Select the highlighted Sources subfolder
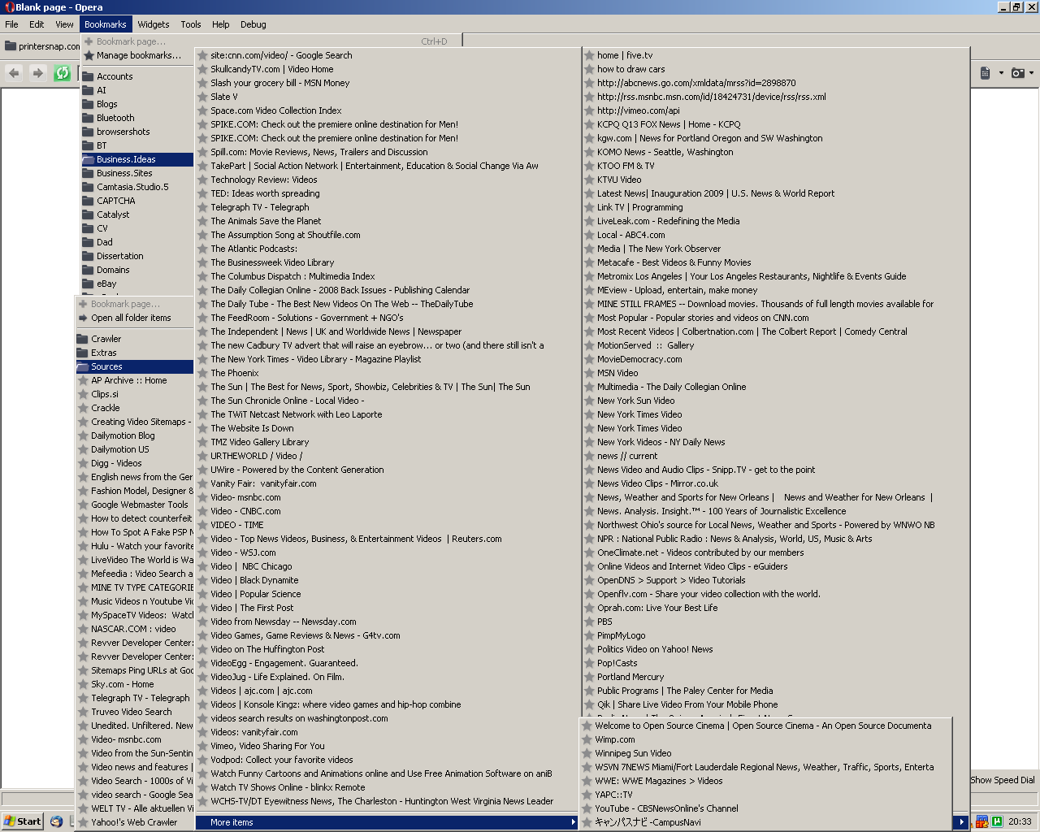This screenshot has width=1040, height=832. pyautogui.click(x=135, y=366)
